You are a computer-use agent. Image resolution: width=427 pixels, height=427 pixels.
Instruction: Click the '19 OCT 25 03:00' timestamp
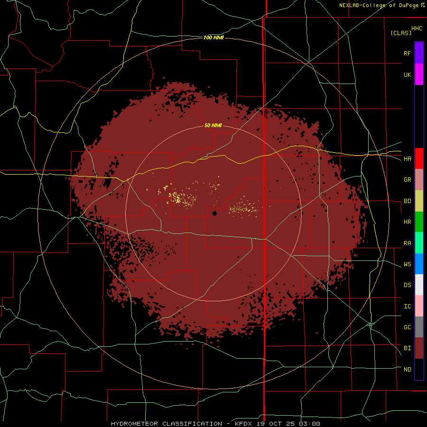coord(288,424)
